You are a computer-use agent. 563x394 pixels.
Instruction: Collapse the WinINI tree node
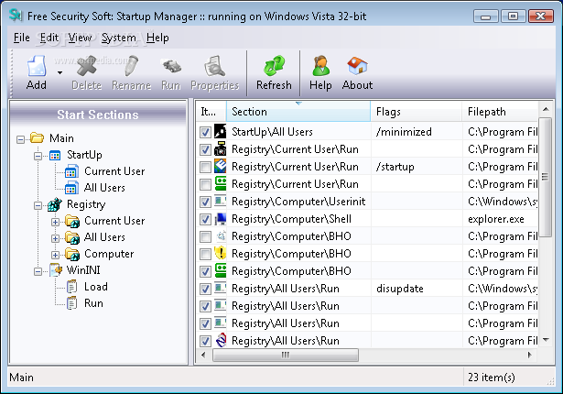[x=38, y=271]
